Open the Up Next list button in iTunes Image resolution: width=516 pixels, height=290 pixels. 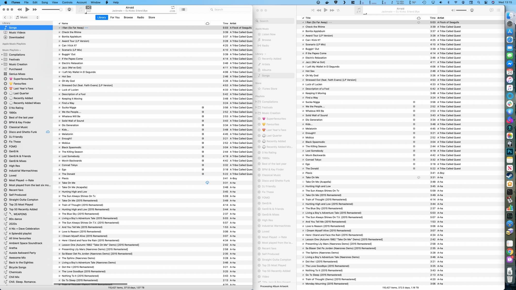[x=183, y=10]
